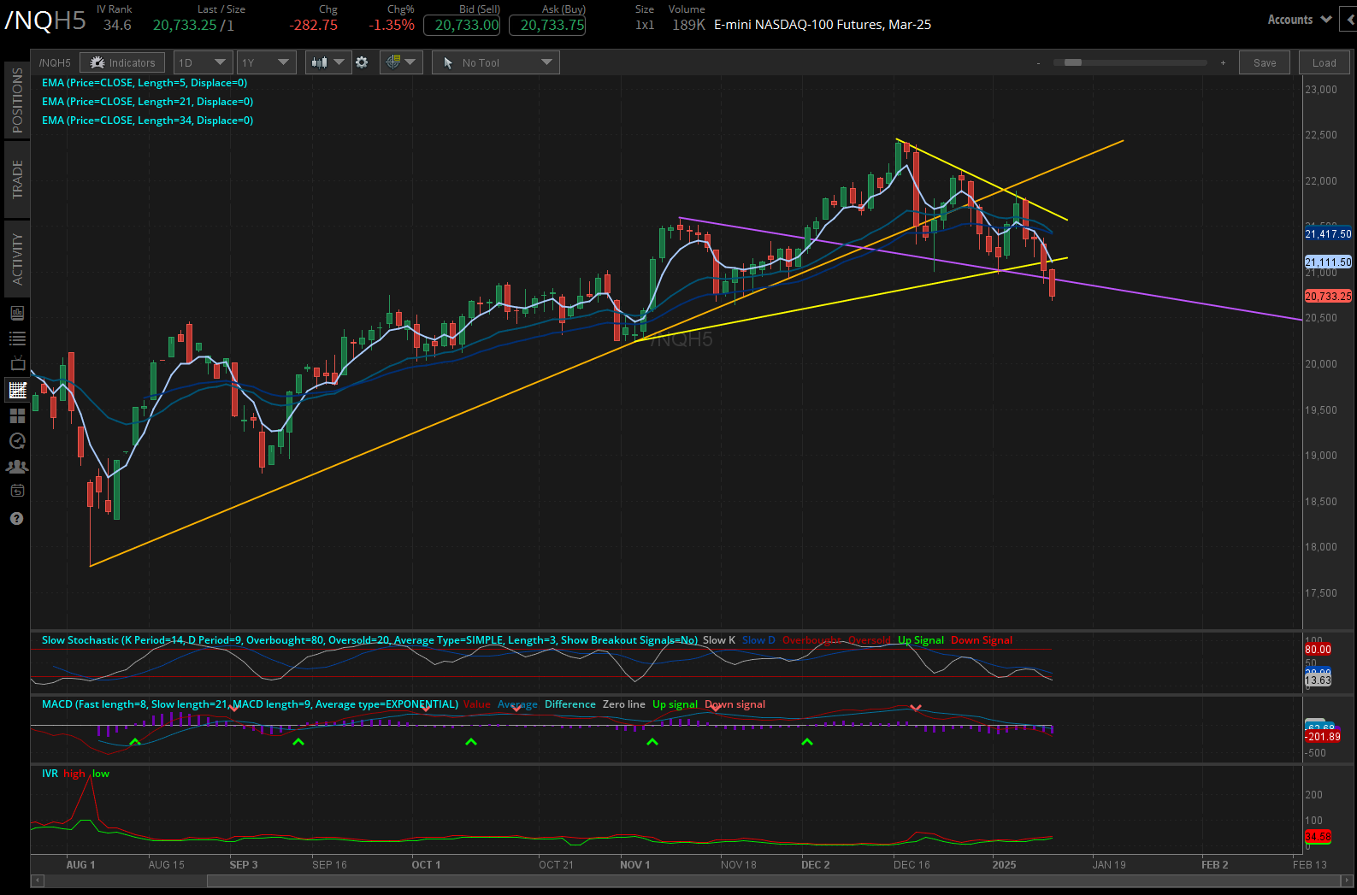Screen dimensions: 1357x895
Task: Click the /NQH5 symbol header
Action: [45, 21]
